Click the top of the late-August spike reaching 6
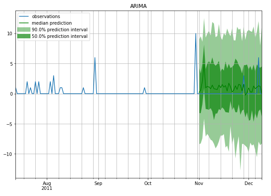This screenshot has width=271, height=196. click(x=95, y=58)
